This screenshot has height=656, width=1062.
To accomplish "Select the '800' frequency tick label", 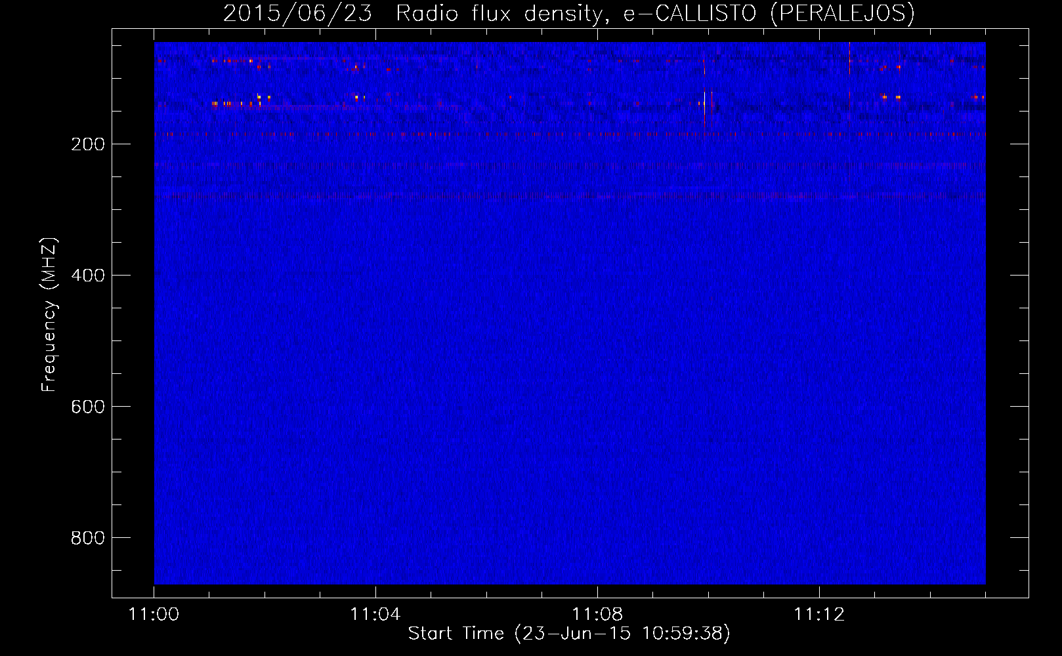I will [88, 538].
